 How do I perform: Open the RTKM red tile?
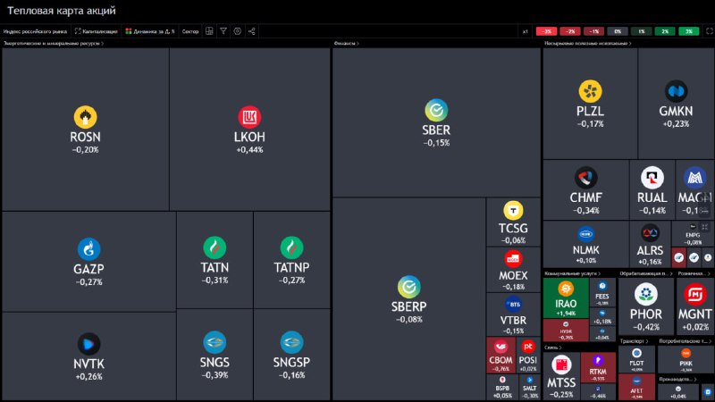pos(598,367)
